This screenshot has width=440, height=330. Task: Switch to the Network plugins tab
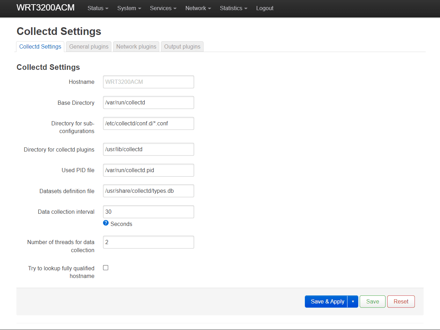pyautogui.click(x=136, y=46)
